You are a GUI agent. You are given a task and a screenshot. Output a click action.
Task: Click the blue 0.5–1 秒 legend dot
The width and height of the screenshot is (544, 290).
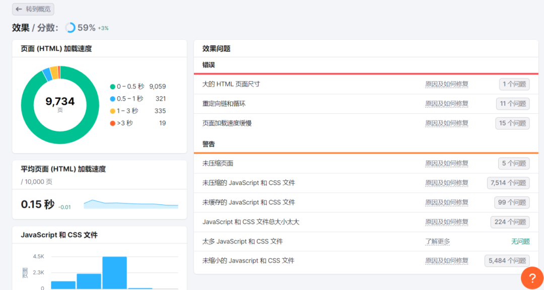pyautogui.click(x=112, y=99)
